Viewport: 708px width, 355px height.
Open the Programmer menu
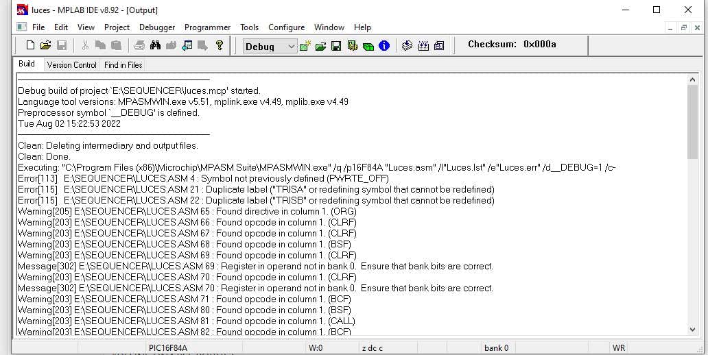pos(207,27)
